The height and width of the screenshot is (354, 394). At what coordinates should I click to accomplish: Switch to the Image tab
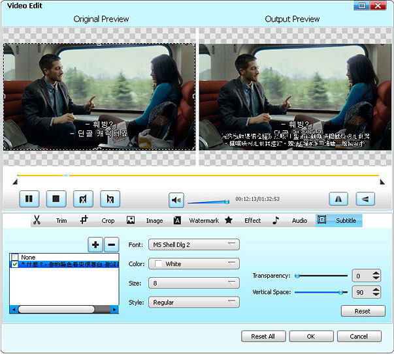(155, 220)
